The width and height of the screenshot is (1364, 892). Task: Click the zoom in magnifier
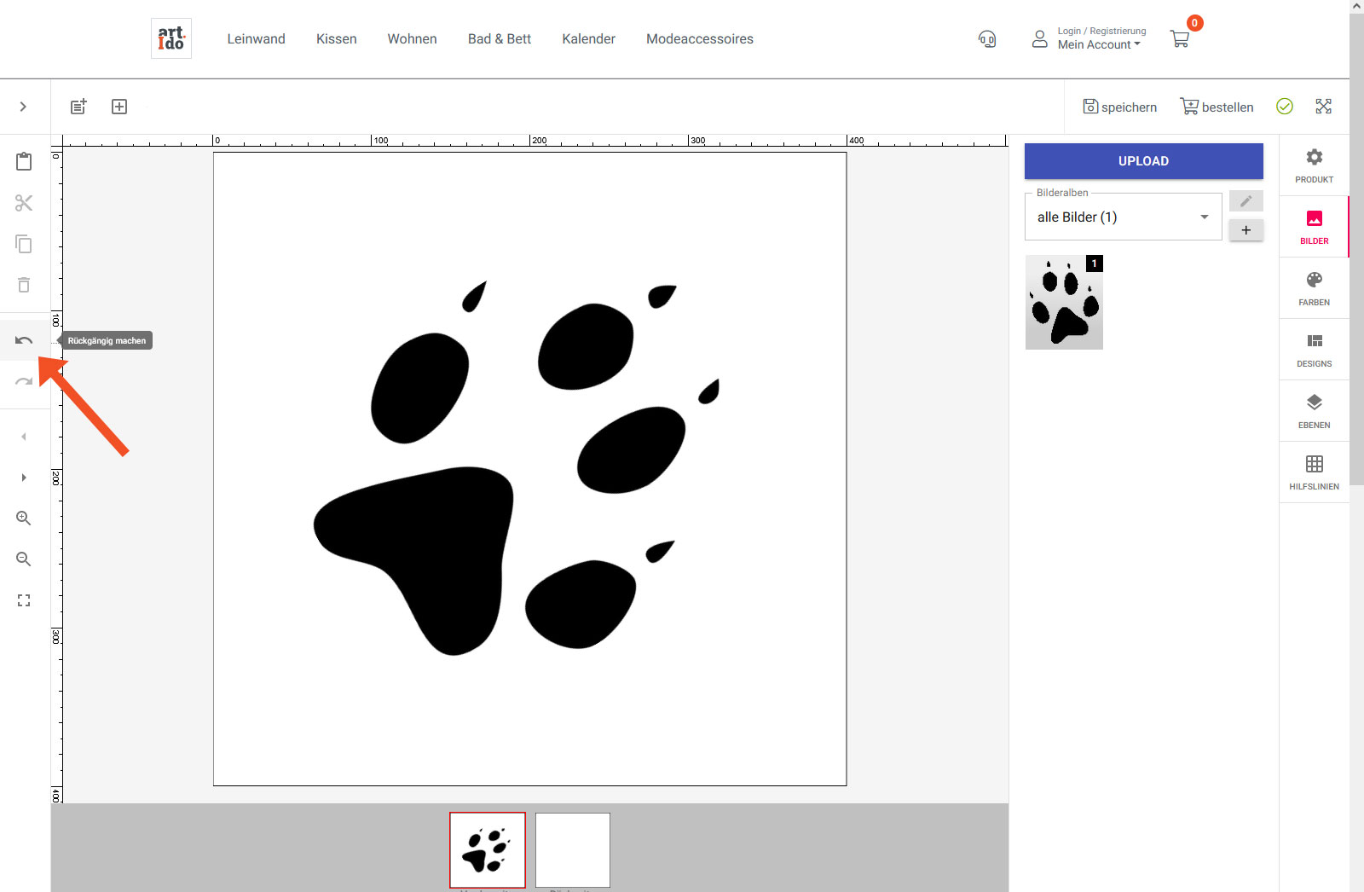(x=24, y=518)
